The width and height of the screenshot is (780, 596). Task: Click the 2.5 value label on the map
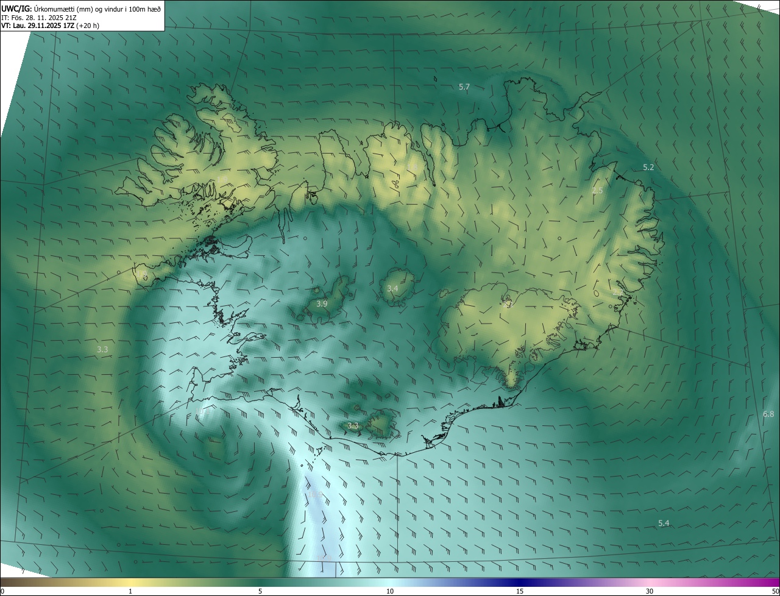pos(597,191)
